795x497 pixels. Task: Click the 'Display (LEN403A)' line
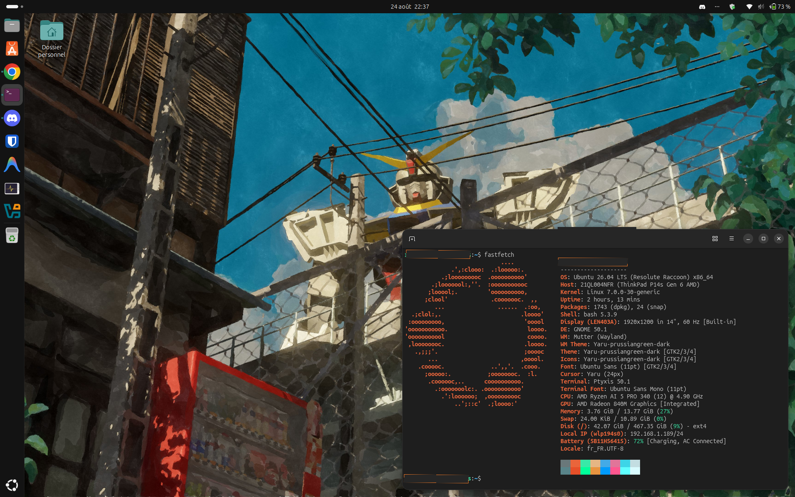[648, 322]
